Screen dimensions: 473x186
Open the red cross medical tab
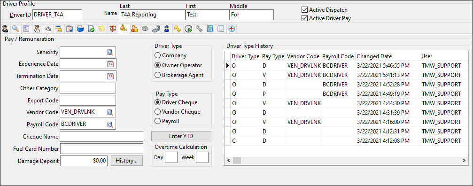[232, 29]
